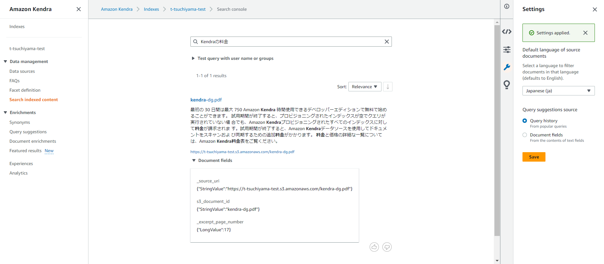The width and height of the screenshot is (604, 264).
Task: Give thumbs up feedback on result
Action: (x=374, y=247)
